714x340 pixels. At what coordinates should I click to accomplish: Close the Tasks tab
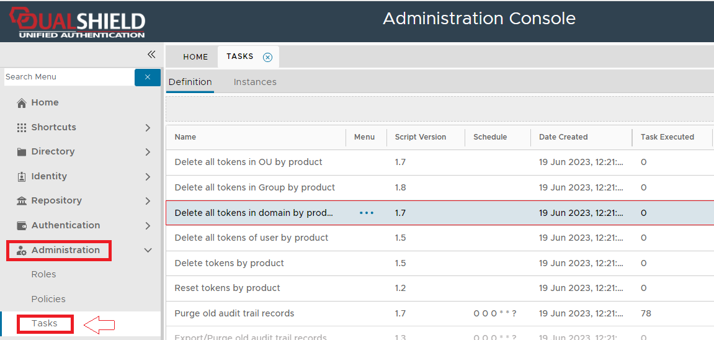click(x=267, y=57)
